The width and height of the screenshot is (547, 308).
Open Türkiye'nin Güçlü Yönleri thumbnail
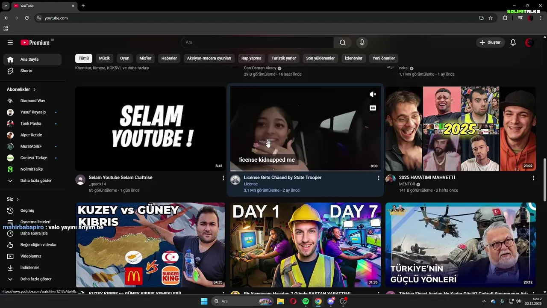click(461, 245)
